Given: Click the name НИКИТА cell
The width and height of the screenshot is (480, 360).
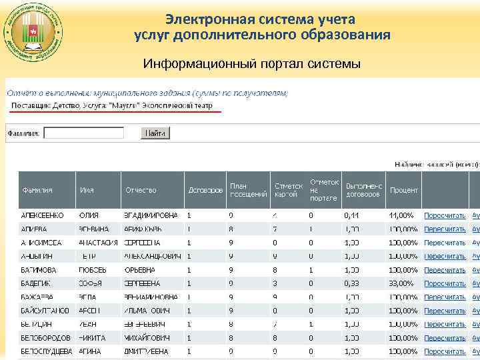Looking at the screenshot, I should [x=92, y=338].
